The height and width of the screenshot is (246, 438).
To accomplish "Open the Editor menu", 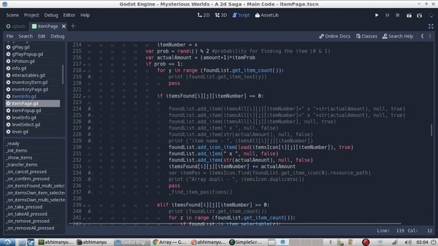I will tap(69, 15).
